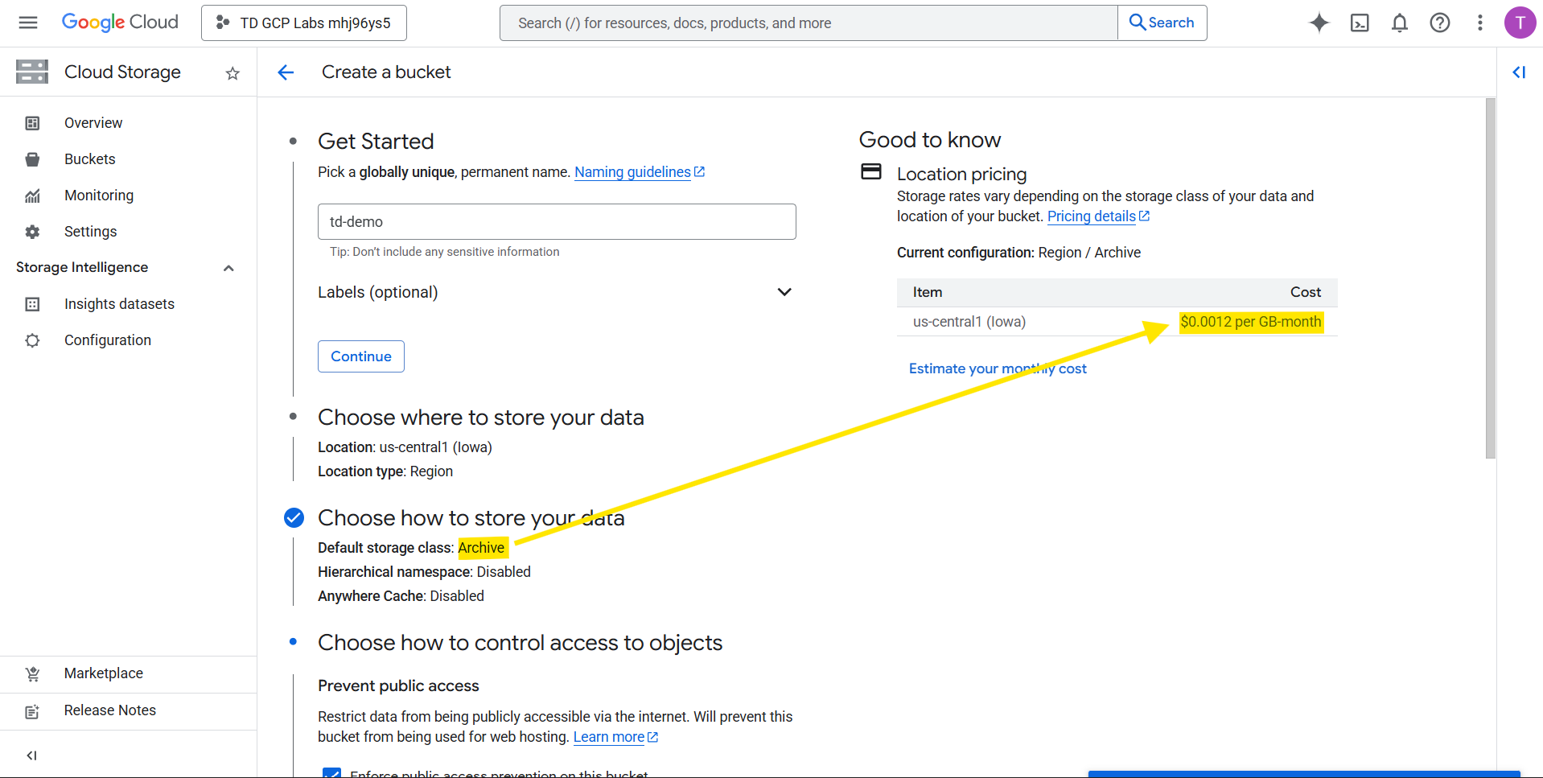Open the Naming guidelines link
The image size is (1543, 778).
(x=632, y=172)
